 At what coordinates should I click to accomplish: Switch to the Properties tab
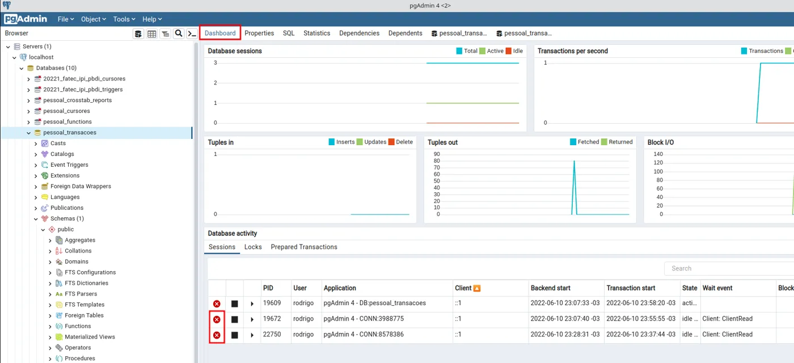pyautogui.click(x=259, y=33)
